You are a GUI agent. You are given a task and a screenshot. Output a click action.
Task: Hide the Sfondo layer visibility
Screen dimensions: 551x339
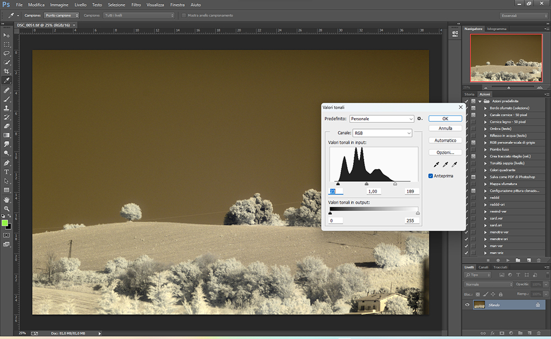click(x=468, y=304)
